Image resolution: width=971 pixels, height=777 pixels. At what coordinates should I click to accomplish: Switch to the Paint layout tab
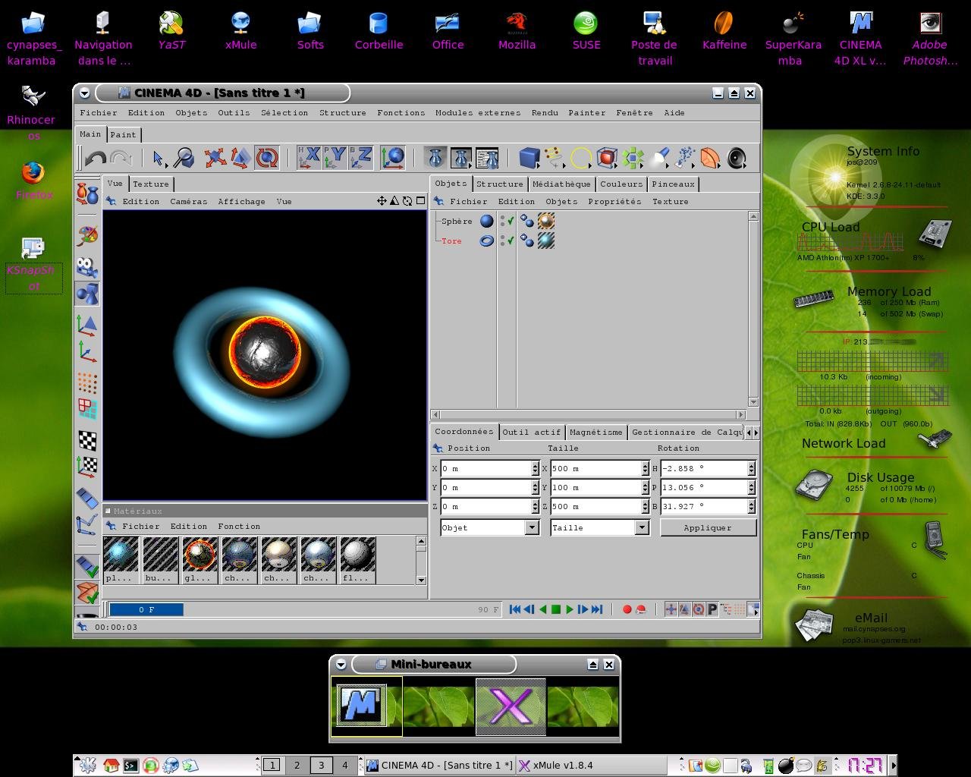[123, 134]
